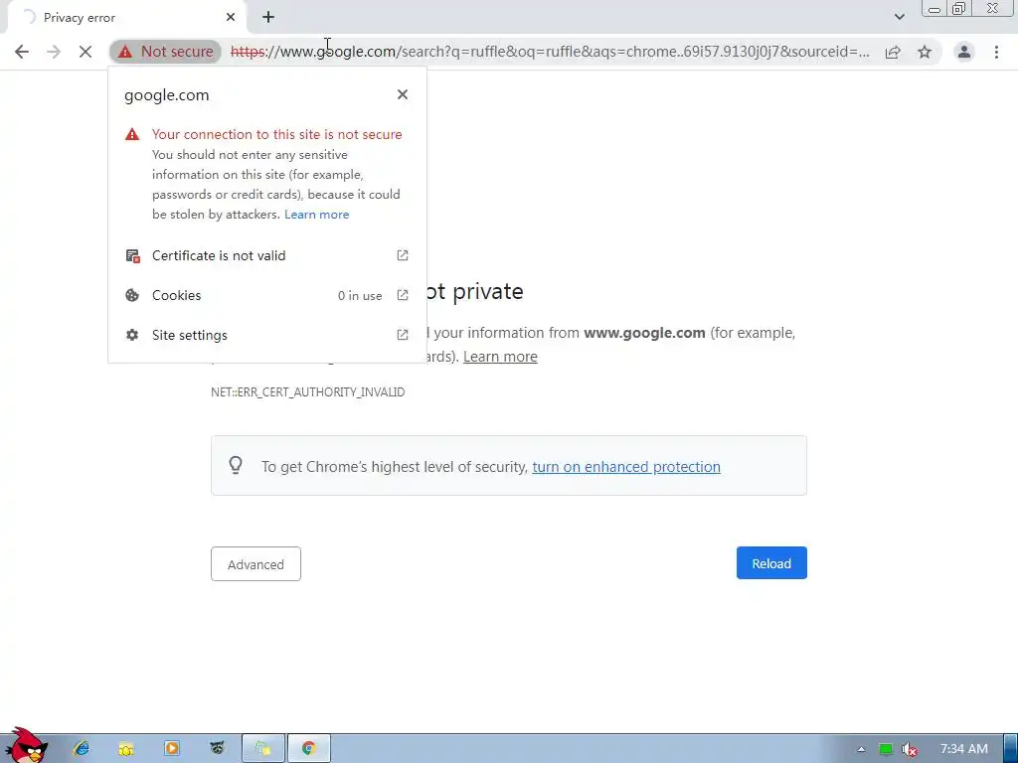This screenshot has width=1018, height=763.
Task: Click the 7:34 AM clock
Action: (964, 749)
